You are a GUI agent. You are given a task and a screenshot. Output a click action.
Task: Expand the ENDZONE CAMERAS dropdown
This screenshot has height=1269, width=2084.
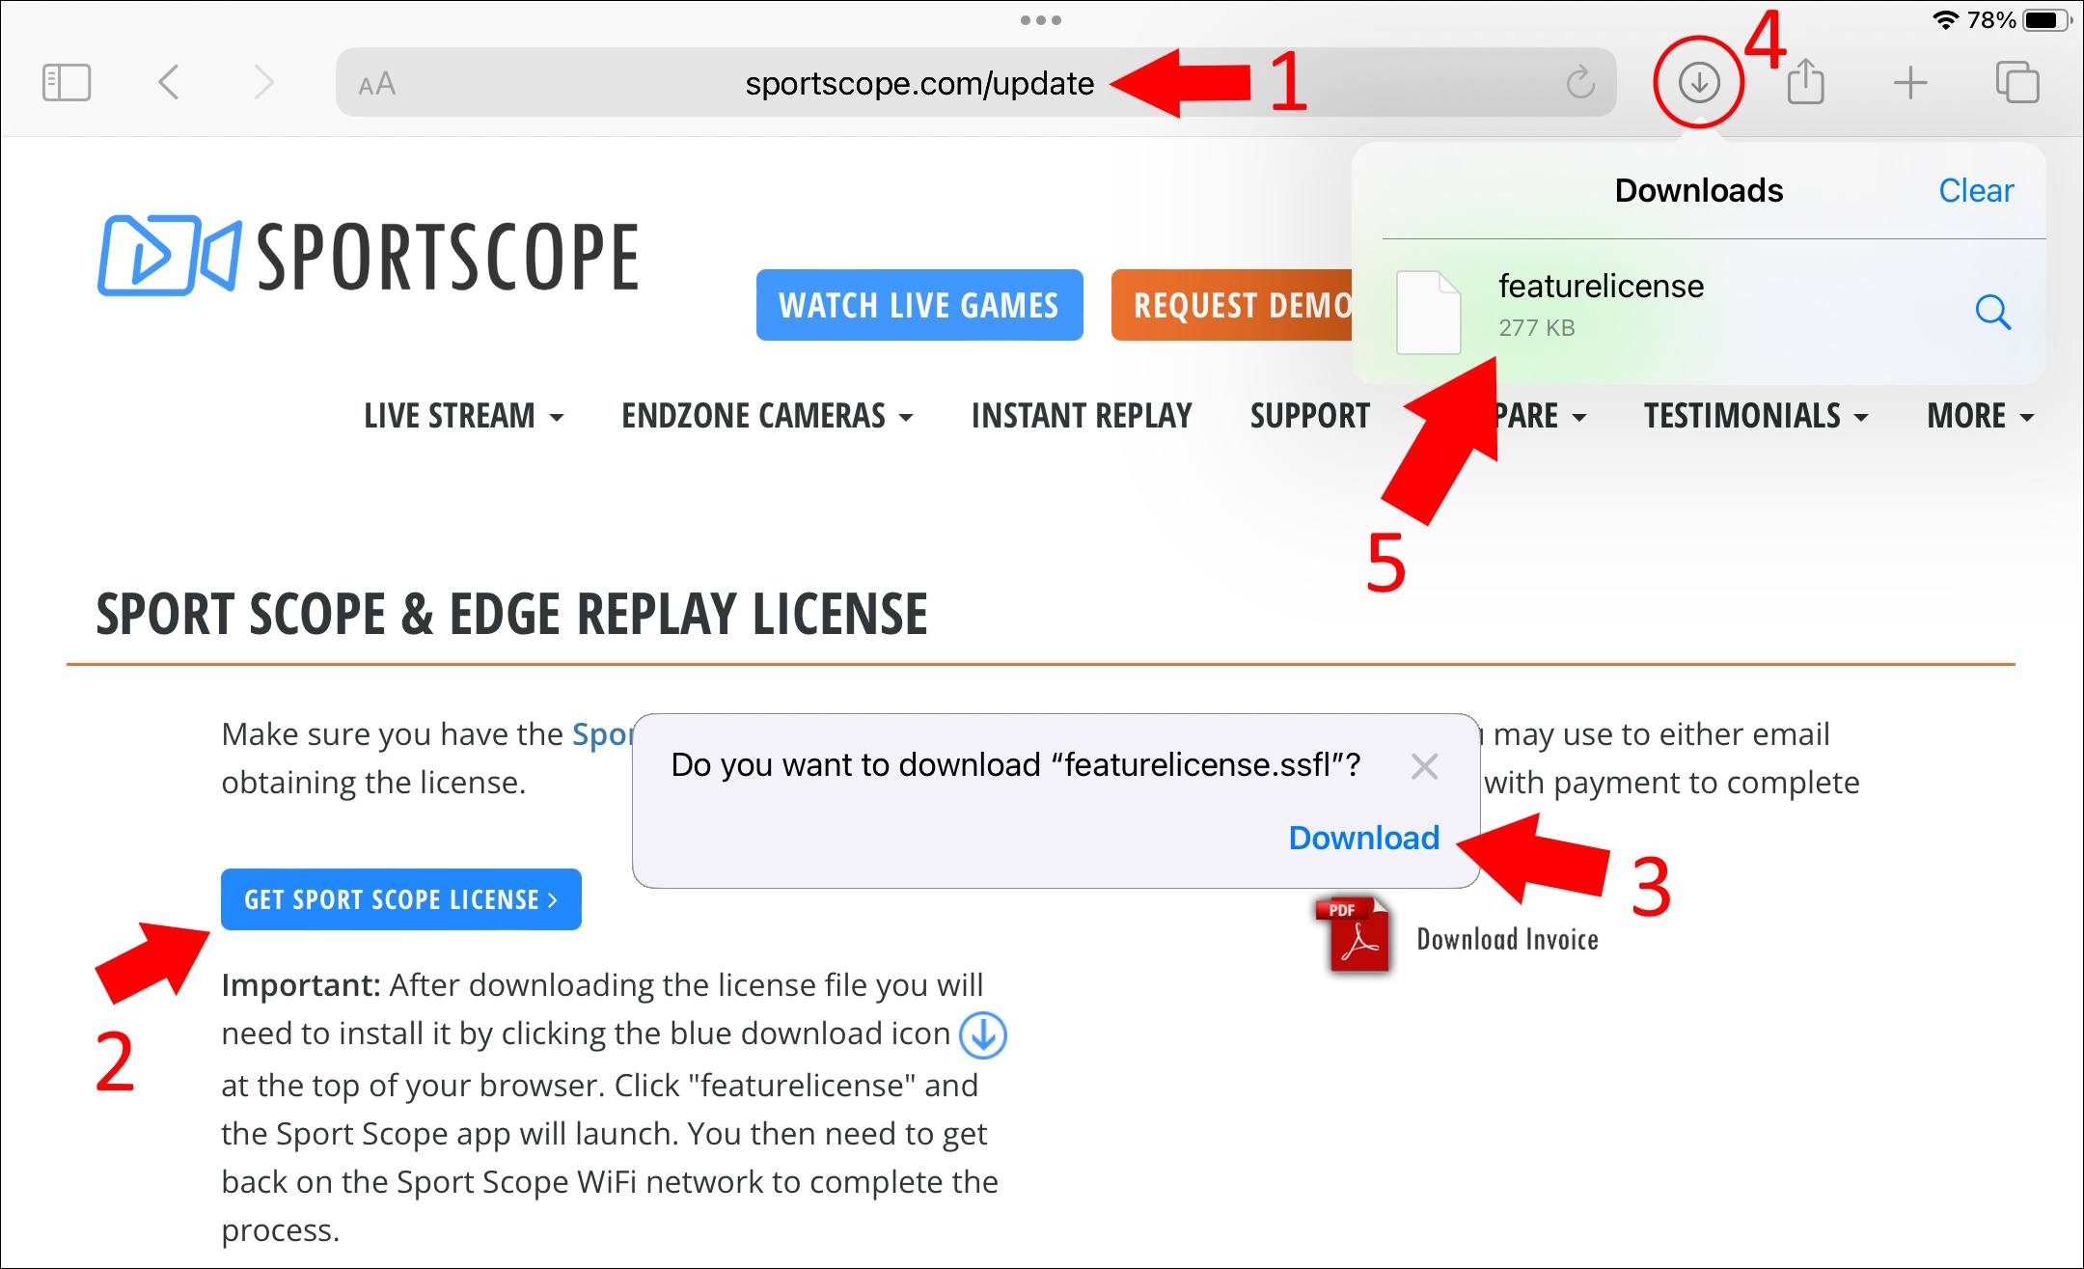[x=767, y=415]
